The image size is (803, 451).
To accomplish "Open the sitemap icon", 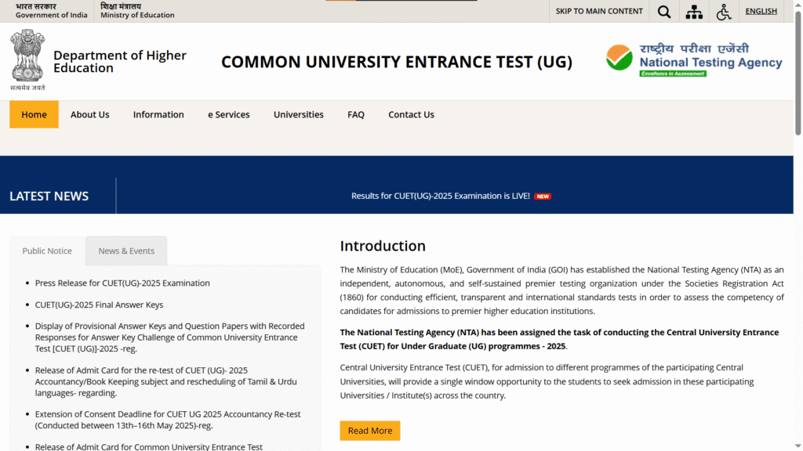I will [x=694, y=11].
